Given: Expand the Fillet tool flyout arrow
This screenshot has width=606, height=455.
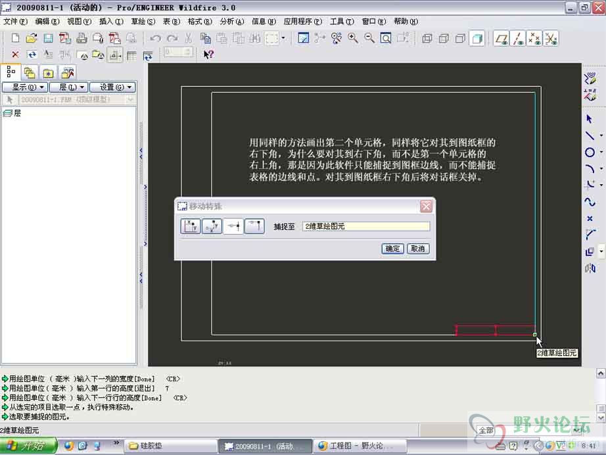Looking at the screenshot, I should point(601,185).
